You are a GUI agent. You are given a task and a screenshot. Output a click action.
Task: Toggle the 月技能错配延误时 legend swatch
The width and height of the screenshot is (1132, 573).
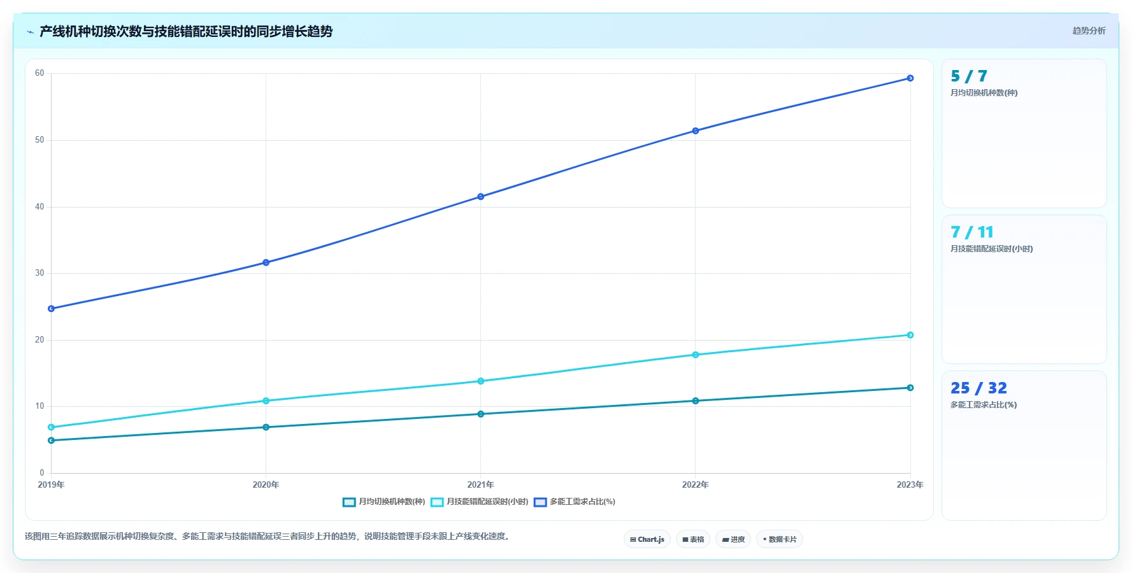(437, 502)
